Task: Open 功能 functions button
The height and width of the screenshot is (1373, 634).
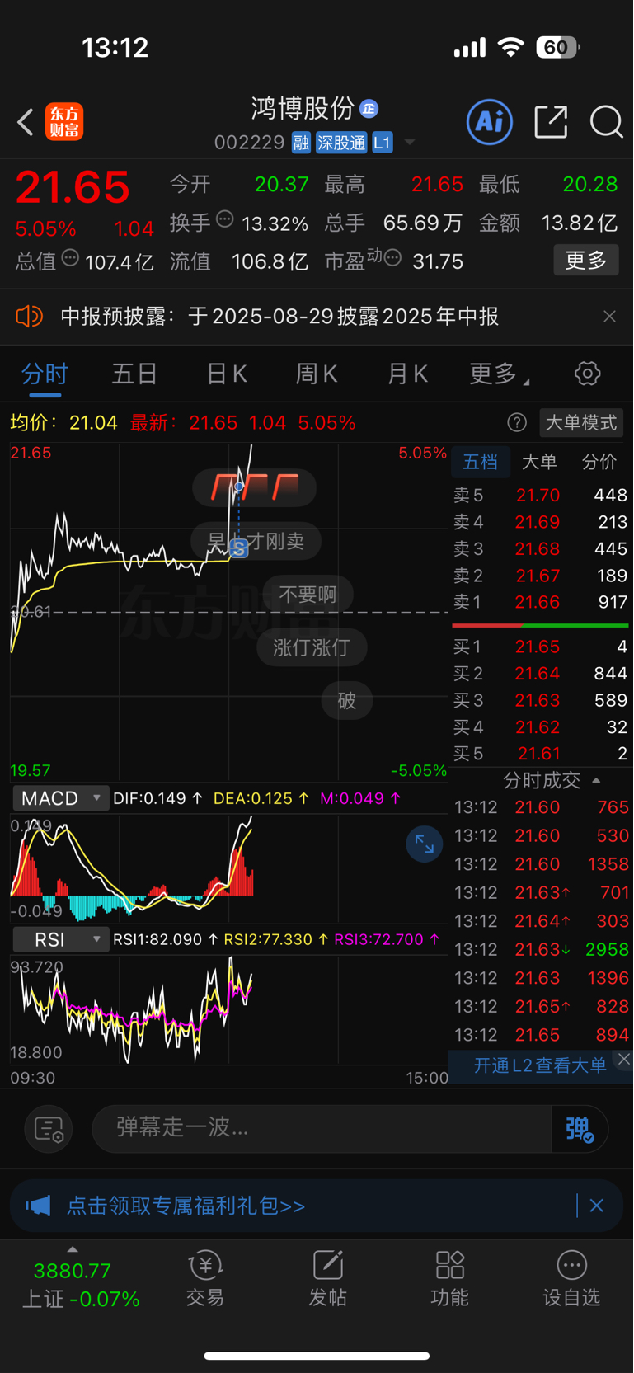Action: (449, 1279)
